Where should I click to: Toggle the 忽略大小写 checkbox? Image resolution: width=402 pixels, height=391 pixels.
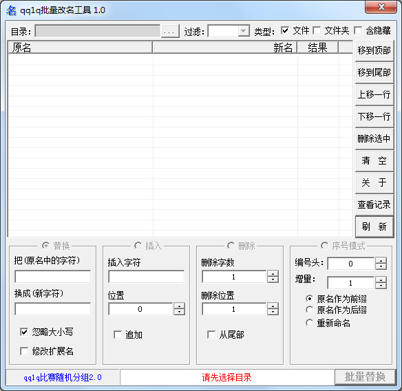[x=24, y=332]
